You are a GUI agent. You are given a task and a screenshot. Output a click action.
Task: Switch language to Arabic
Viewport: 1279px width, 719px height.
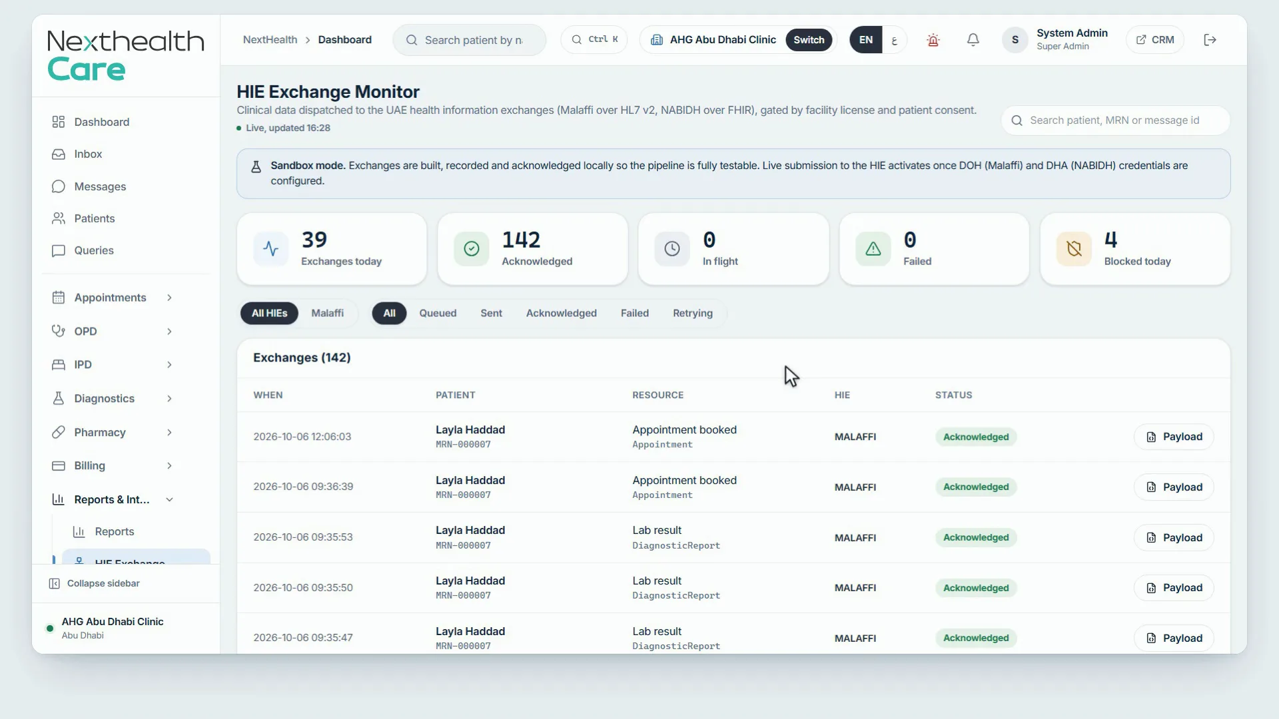point(894,40)
